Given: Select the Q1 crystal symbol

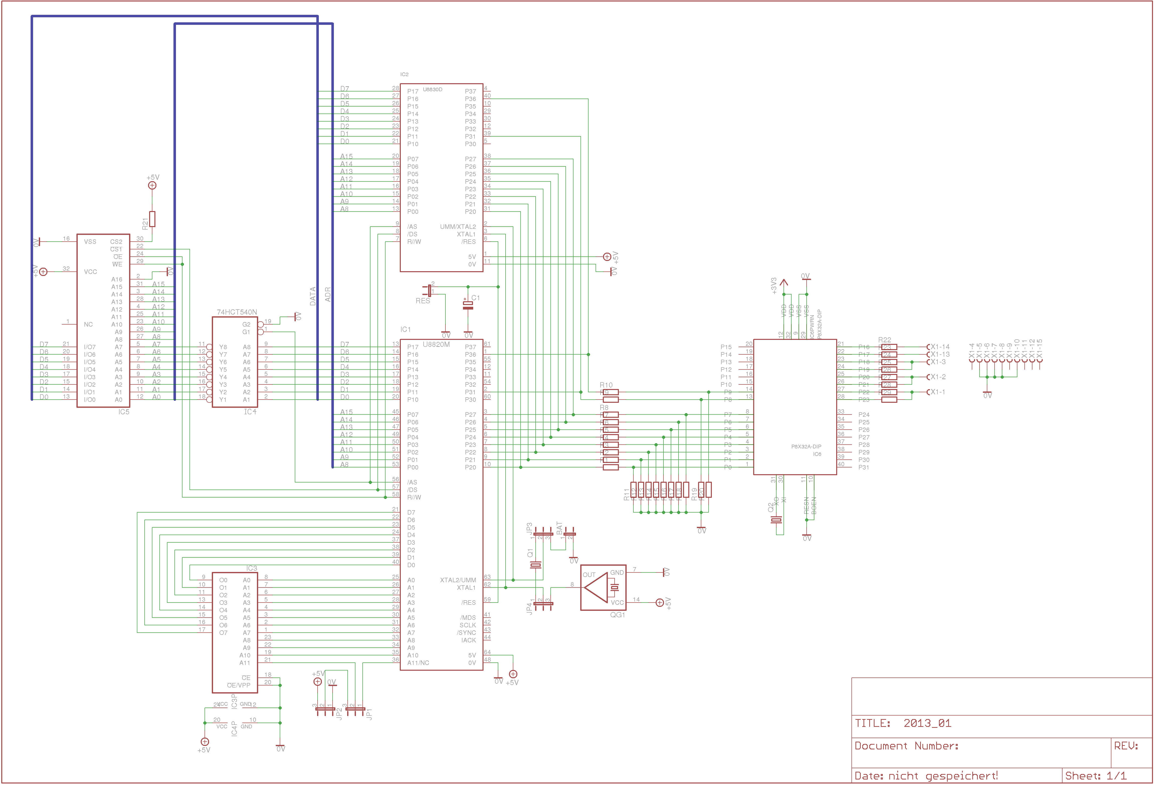Looking at the screenshot, I should point(536,565).
